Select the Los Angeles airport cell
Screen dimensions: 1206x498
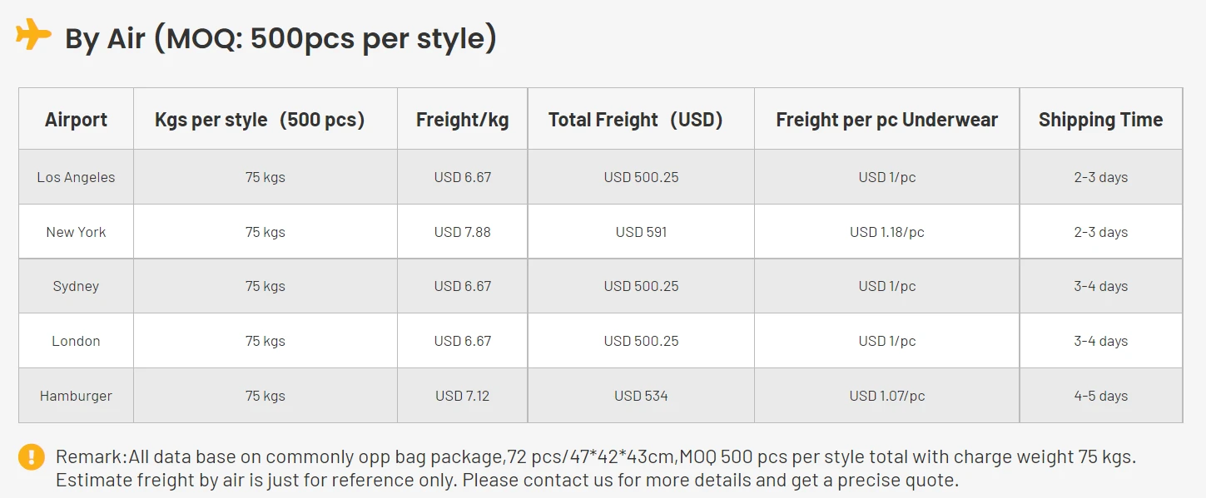click(x=76, y=177)
